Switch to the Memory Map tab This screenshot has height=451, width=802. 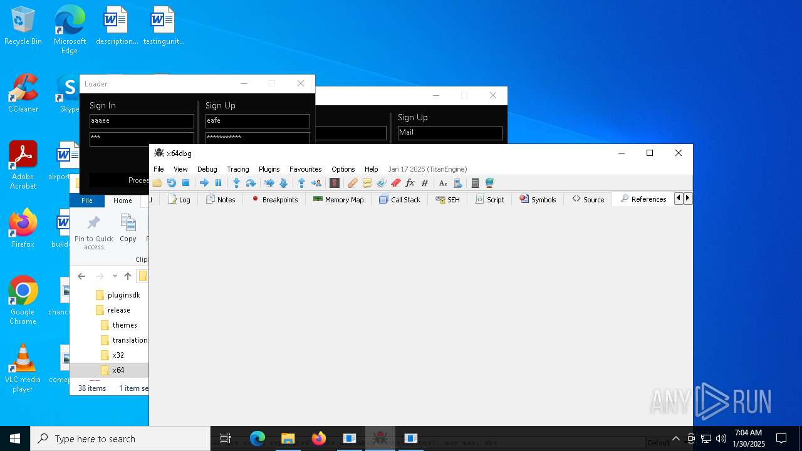click(338, 199)
